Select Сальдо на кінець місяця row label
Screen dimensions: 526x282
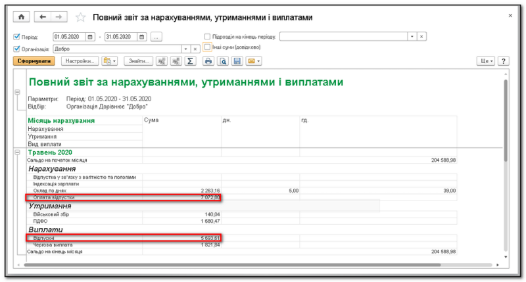coord(55,252)
